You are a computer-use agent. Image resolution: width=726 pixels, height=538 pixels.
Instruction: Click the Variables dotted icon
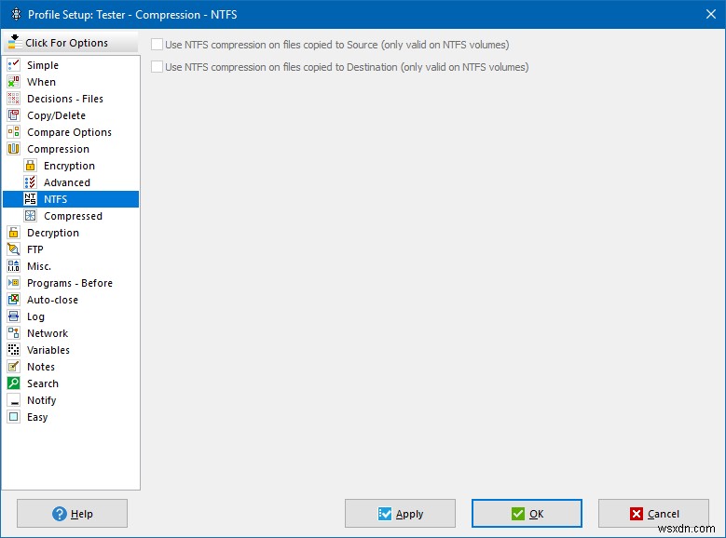point(13,350)
